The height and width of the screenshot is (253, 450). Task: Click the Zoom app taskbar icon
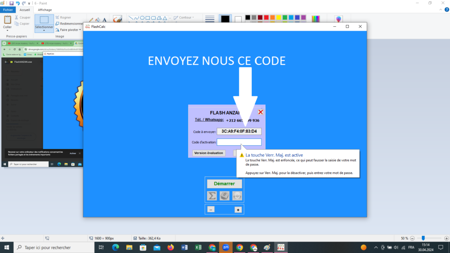pos(225,247)
